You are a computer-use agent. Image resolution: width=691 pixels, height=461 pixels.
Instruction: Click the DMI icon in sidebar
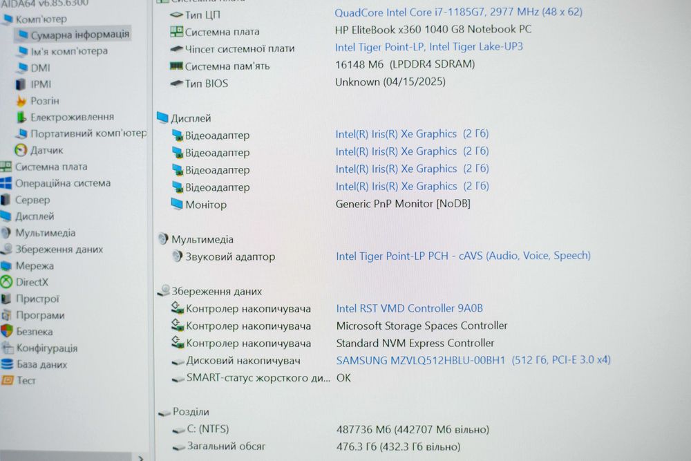[x=22, y=68]
